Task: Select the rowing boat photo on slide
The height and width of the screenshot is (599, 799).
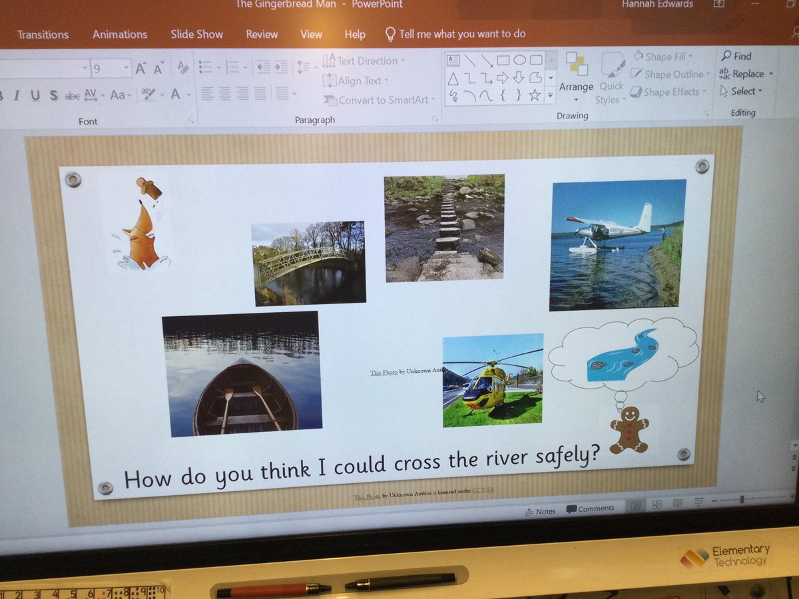Action: [x=242, y=374]
